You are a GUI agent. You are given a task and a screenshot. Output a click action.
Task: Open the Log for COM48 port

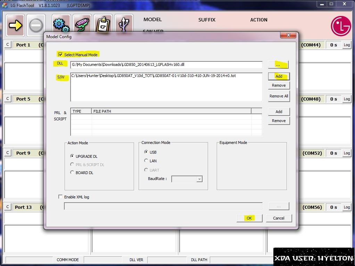click(x=347, y=99)
